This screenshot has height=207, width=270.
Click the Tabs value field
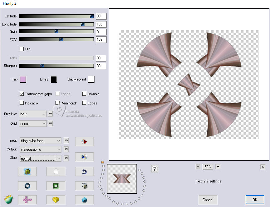pos(101,58)
